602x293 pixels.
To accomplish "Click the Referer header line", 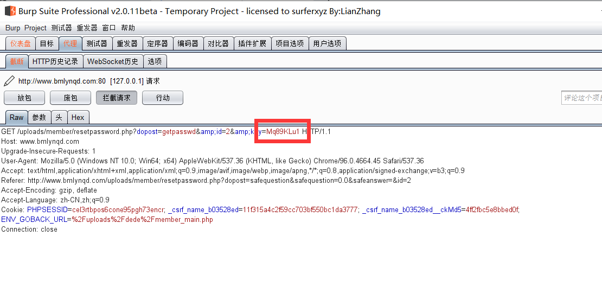I will coord(206,181).
